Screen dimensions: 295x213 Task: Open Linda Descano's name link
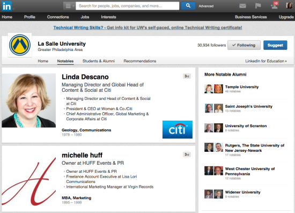pyautogui.click(x=85, y=77)
